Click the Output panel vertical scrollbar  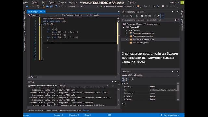(x=118, y=97)
